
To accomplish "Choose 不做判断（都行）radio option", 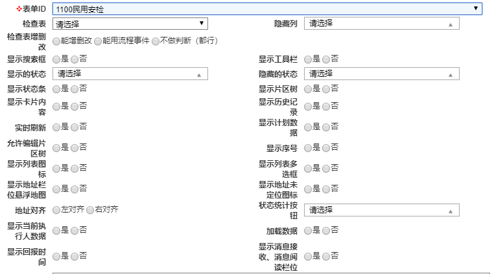I will [156, 41].
